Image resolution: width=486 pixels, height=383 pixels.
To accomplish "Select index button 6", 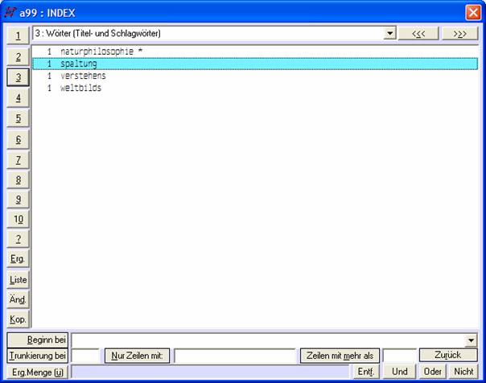I will pos(19,139).
